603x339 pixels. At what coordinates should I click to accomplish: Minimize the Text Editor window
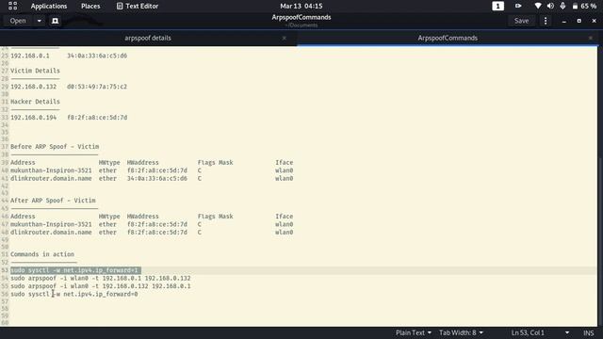tap(563, 21)
